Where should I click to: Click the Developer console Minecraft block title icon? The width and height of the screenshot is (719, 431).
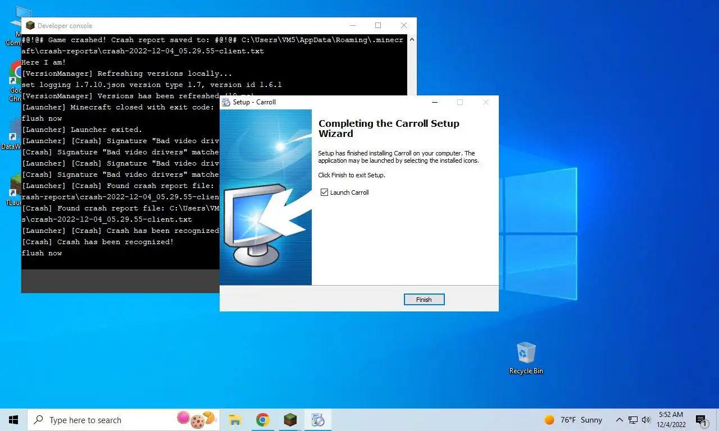[x=30, y=25]
